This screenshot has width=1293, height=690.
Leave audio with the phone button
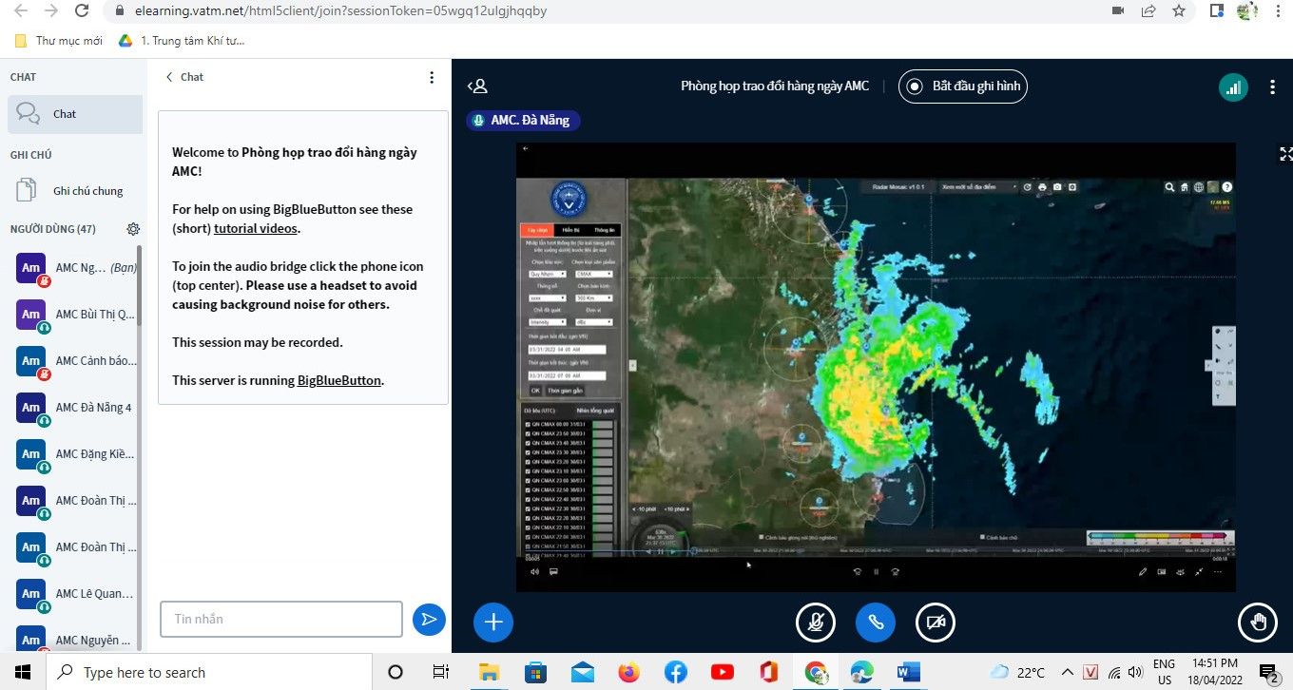pyautogui.click(x=876, y=623)
